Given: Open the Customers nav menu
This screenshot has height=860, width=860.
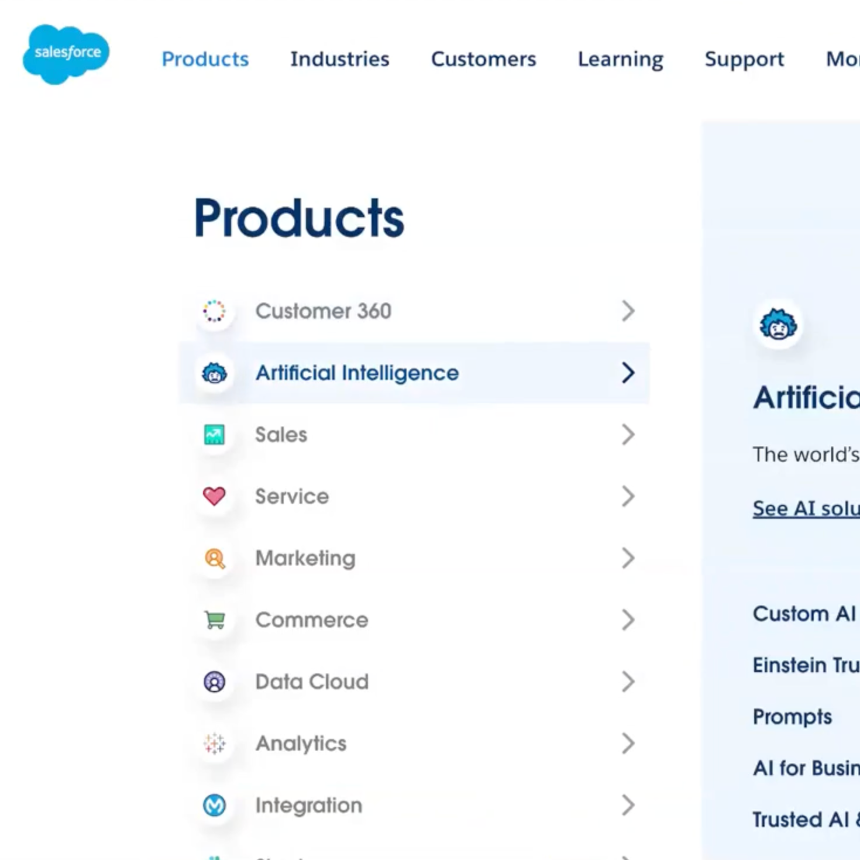Looking at the screenshot, I should (x=484, y=59).
